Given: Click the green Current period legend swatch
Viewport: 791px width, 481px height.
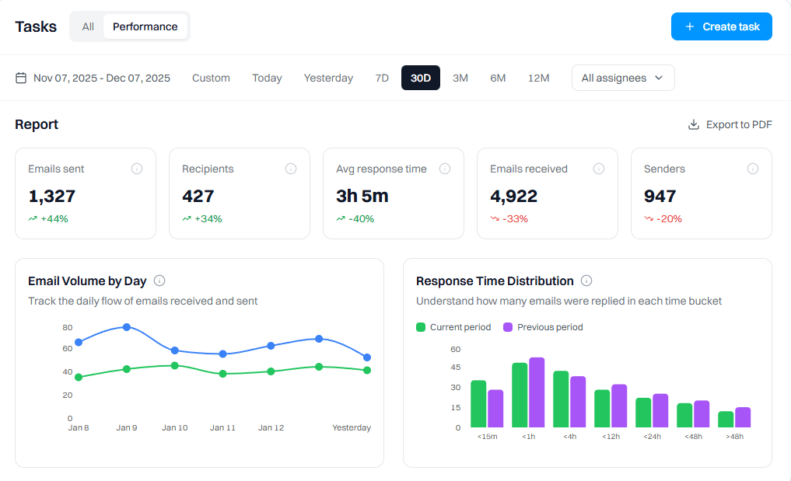Looking at the screenshot, I should pos(421,327).
